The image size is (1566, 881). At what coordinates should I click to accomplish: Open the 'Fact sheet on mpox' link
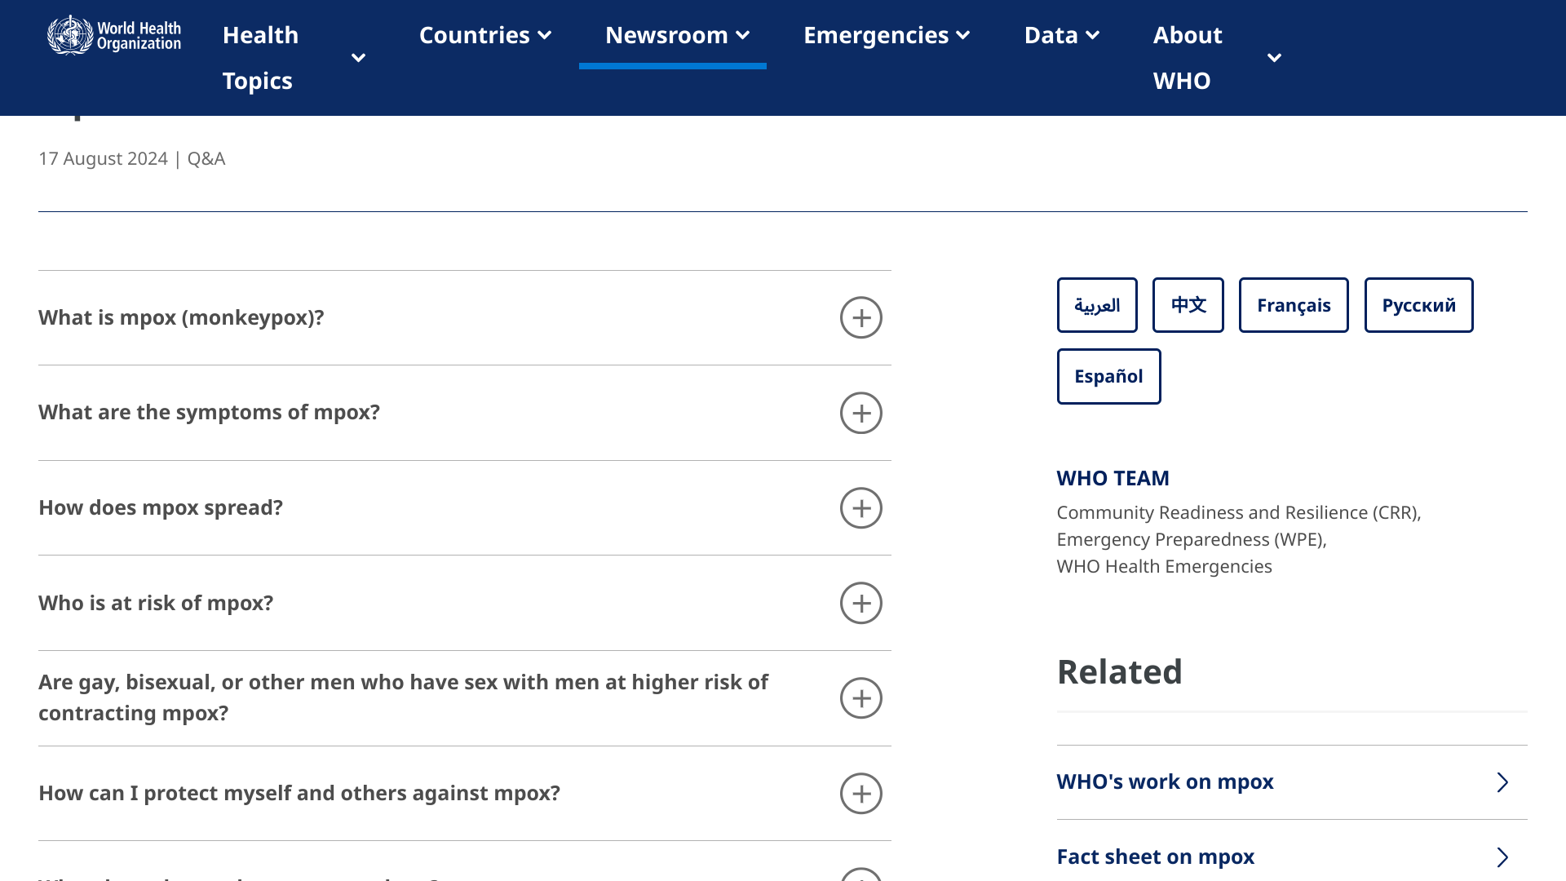(1155, 857)
